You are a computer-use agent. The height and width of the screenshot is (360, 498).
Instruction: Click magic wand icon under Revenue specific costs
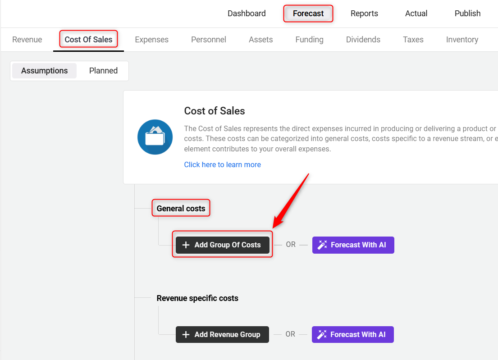(x=322, y=335)
